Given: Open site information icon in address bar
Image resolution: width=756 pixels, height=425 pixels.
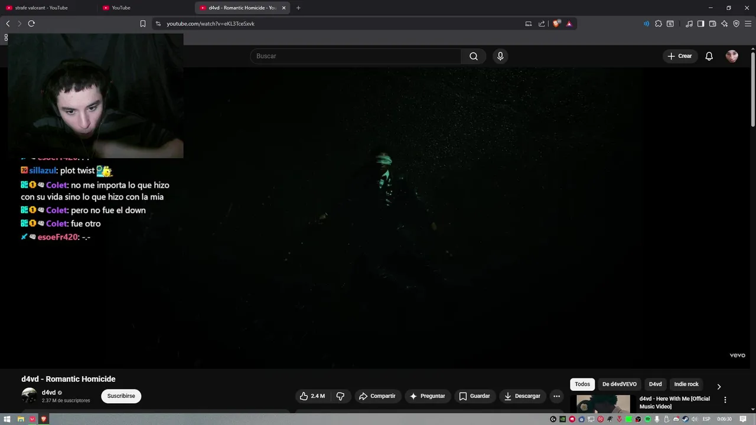Looking at the screenshot, I should 158,24.
